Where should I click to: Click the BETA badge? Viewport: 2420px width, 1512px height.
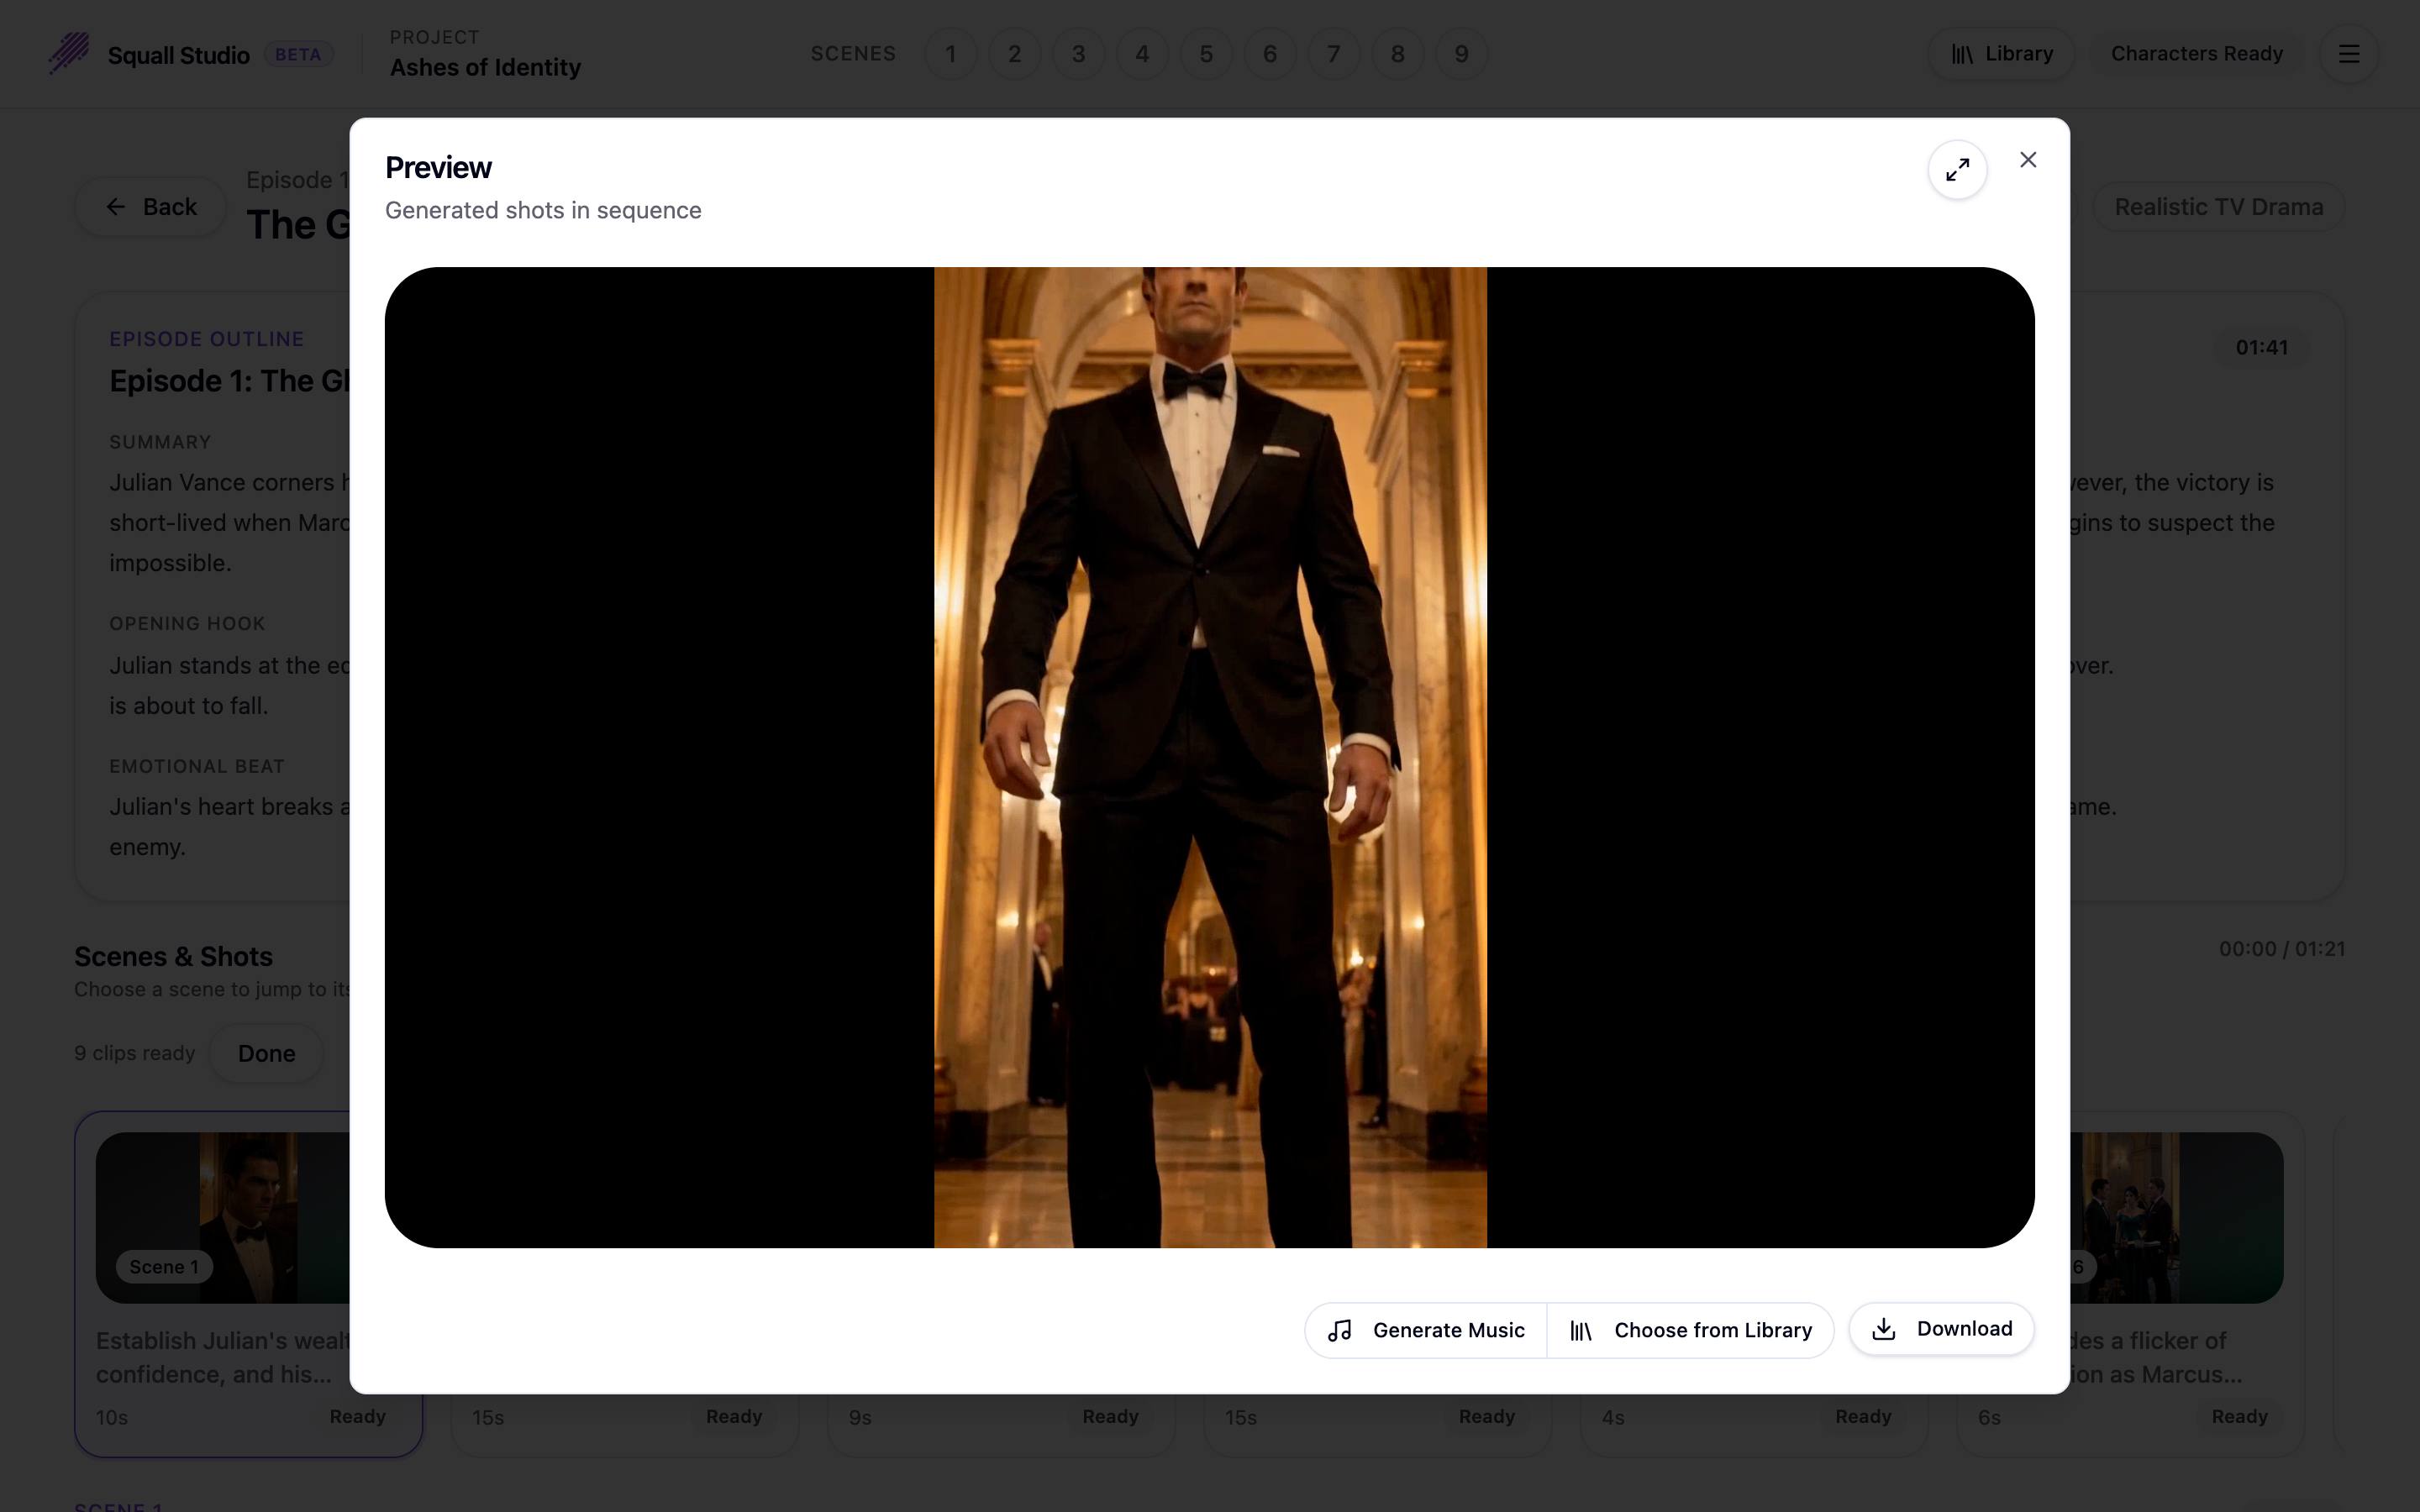[x=298, y=55]
